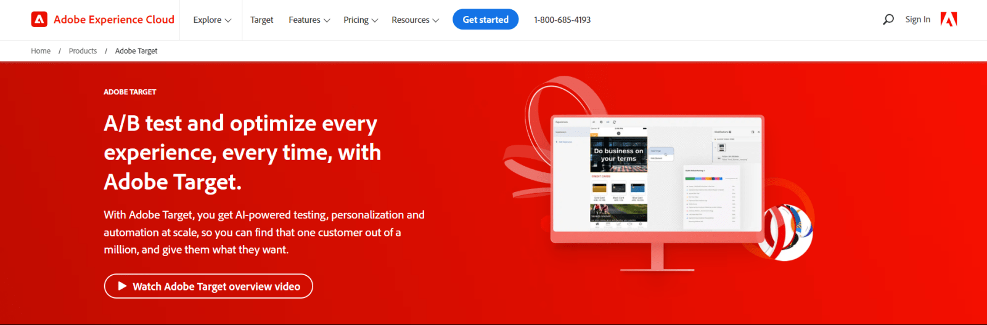Viewport: 987px width, 325px height.
Task: Go to Home breadcrumb link
Action: (x=41, y=51)
